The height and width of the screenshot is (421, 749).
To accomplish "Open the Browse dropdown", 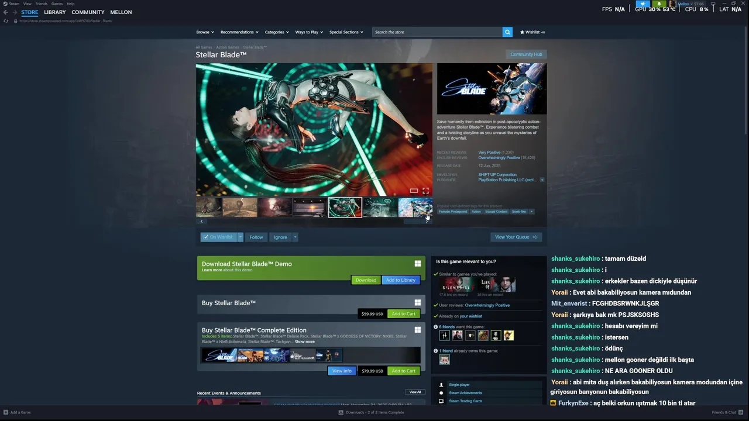I will (205, 32).
